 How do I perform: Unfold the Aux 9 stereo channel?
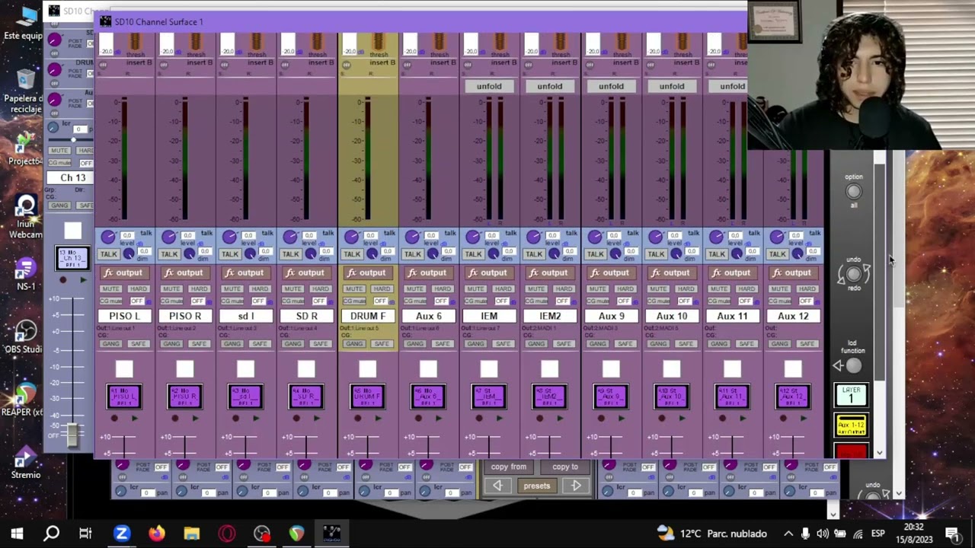611,86
